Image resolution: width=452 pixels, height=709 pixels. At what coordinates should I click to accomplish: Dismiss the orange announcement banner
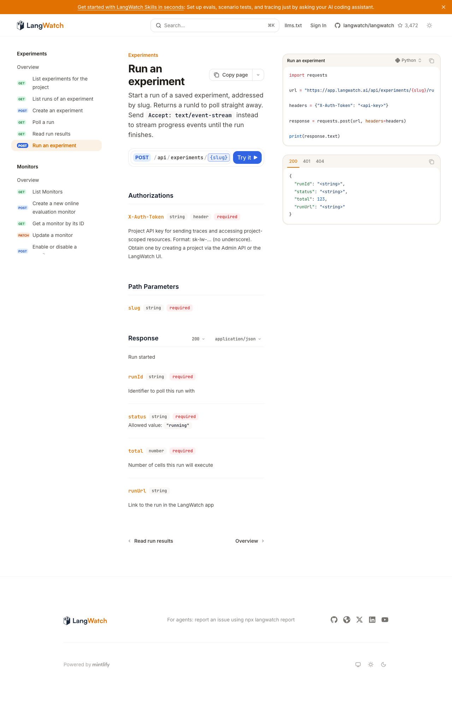444,7
